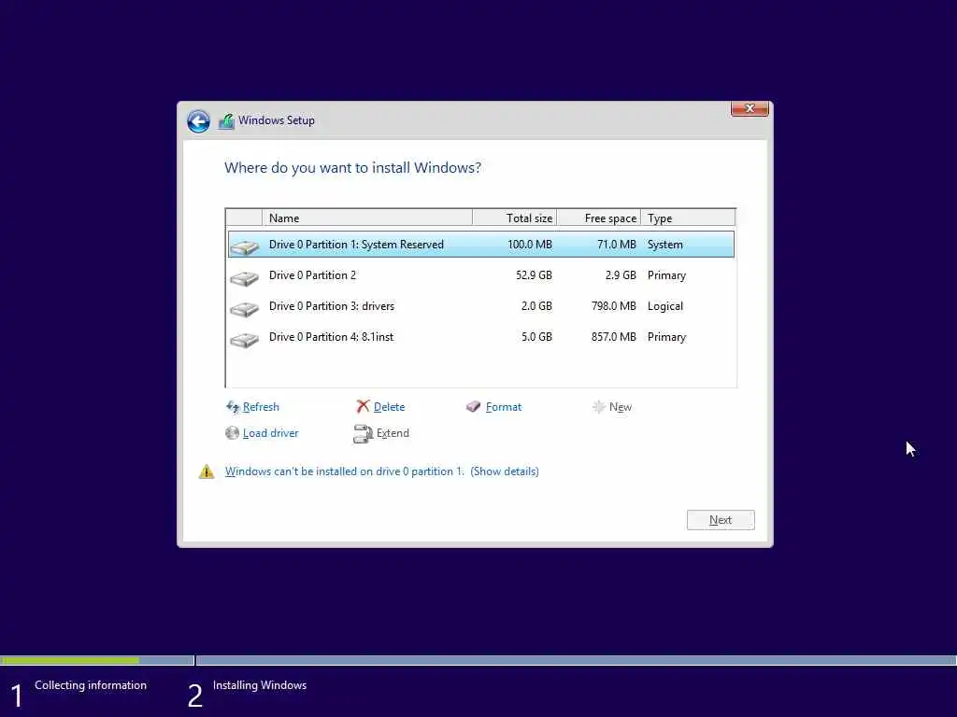Click the Next button
The width and height of the screenshot is (957, 717).
[721, 520]
